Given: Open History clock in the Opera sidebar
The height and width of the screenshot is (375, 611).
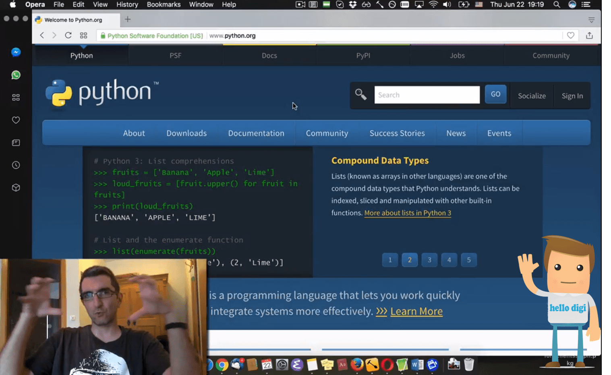Looking at the screenshot, I should coord(16,165).
